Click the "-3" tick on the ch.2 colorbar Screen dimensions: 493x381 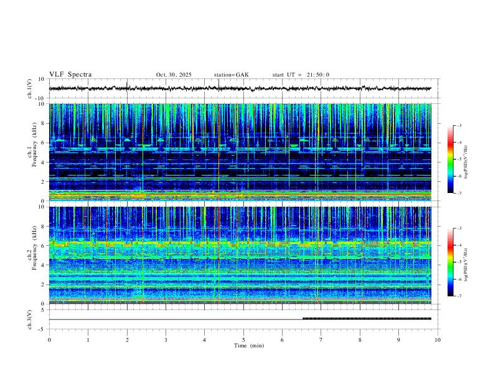pos(459,228)
